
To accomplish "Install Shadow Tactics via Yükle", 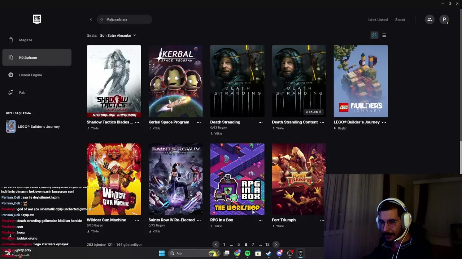I will [x=93, y=128].
